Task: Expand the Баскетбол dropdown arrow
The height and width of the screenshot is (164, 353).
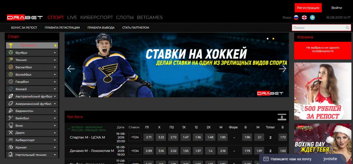Action: 55,67
